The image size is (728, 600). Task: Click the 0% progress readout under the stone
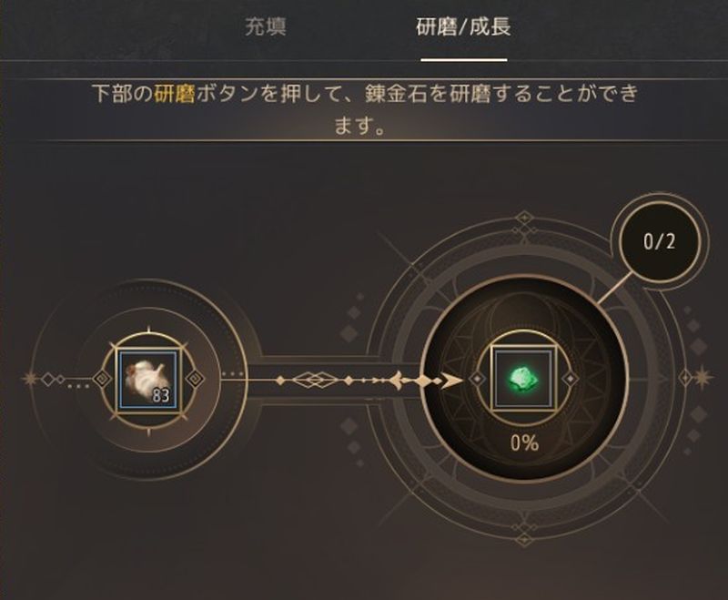pos(524,442)
